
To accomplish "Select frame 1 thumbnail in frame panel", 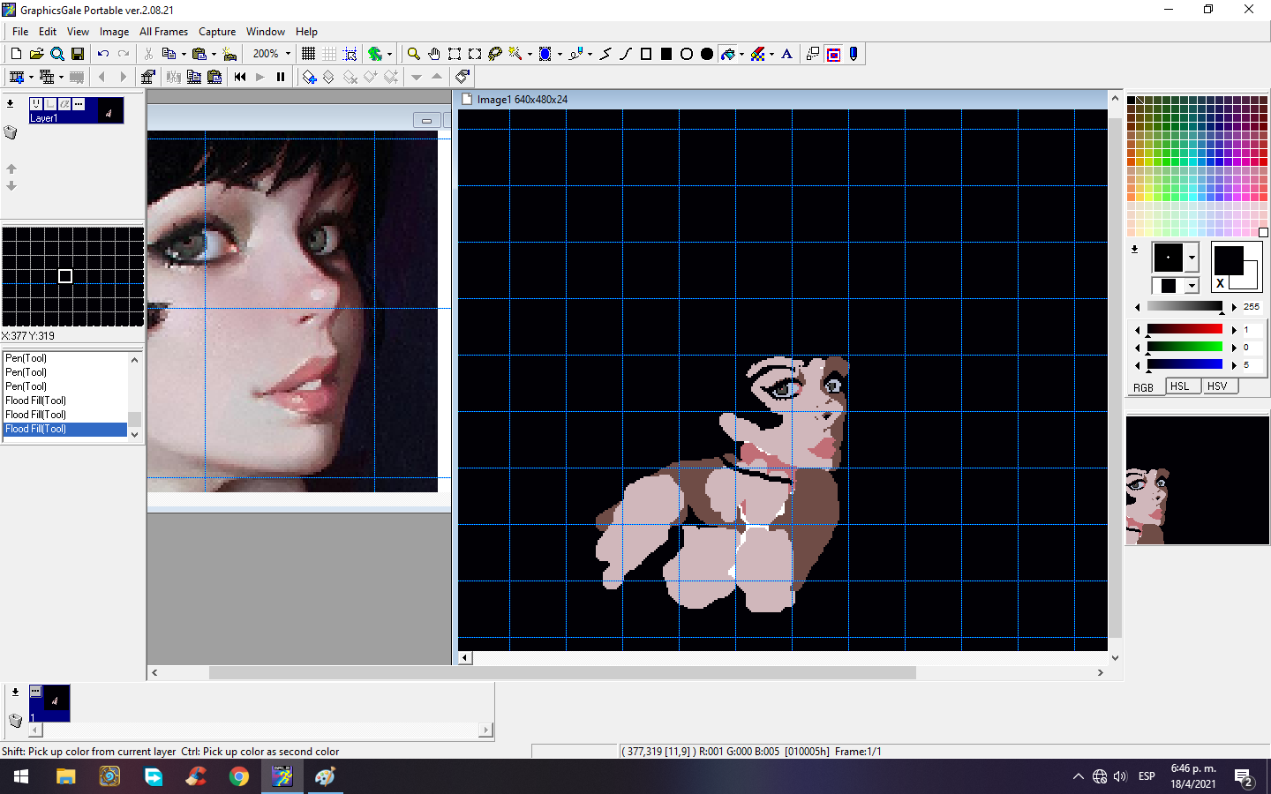I will 49,703.
